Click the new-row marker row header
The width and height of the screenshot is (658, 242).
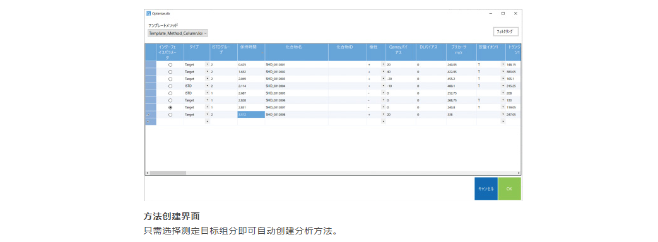coord(151,122)
